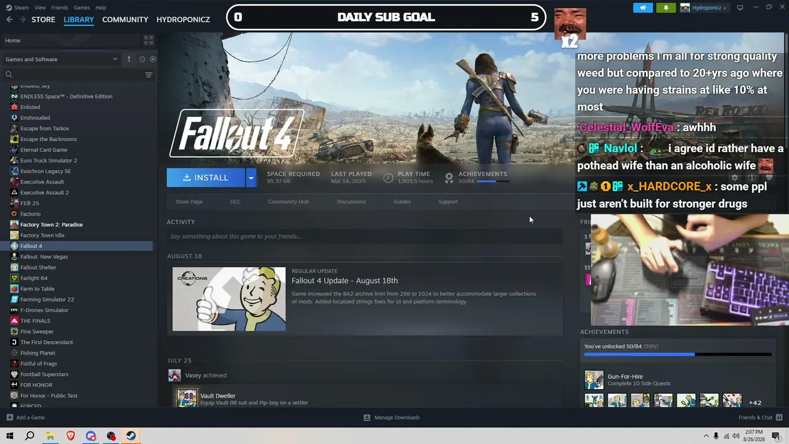The height and width of the screenshot is (444, 789).
Task: Open Windows taskbar search
Action: [x=30, y=436]
